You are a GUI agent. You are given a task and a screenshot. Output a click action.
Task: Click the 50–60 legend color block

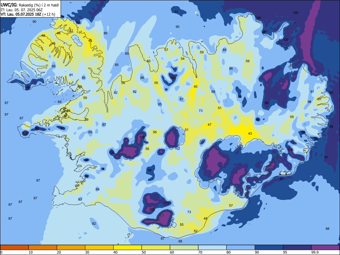156,248
